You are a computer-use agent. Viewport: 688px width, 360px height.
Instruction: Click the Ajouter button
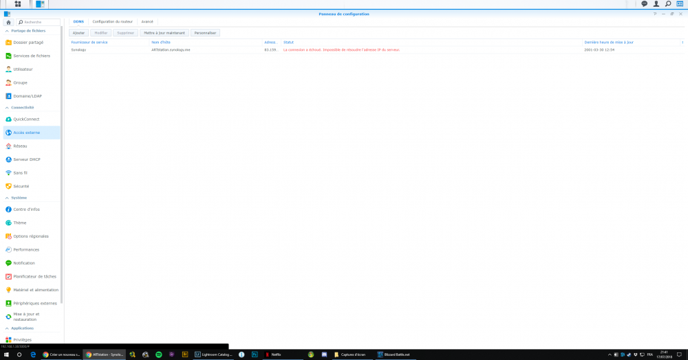click(78, 33)
